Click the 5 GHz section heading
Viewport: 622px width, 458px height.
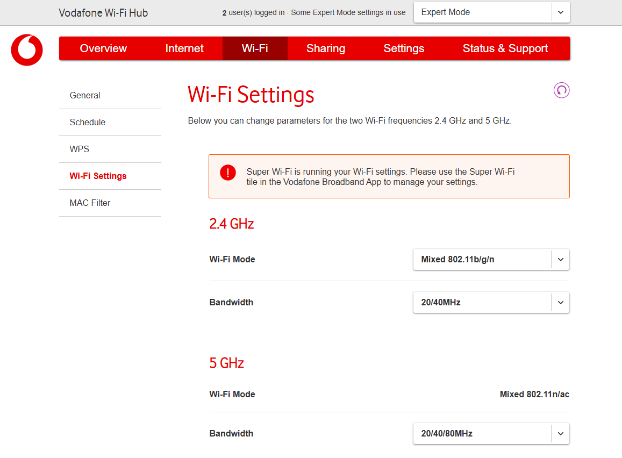click(226, 363)
